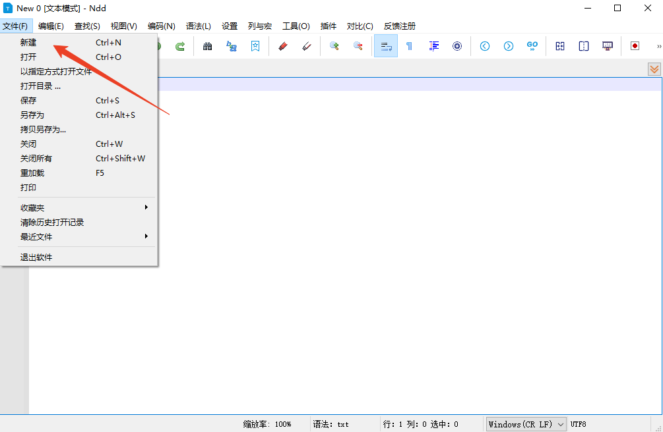
Task: Choose 新建 in the file menu
Action: pos(79,43)
